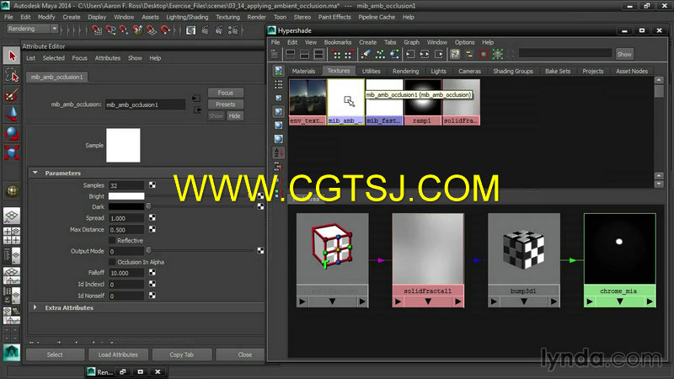Click the Spread map checker button
This screenshot has width=674, height=379.
[x=152, y=218]
